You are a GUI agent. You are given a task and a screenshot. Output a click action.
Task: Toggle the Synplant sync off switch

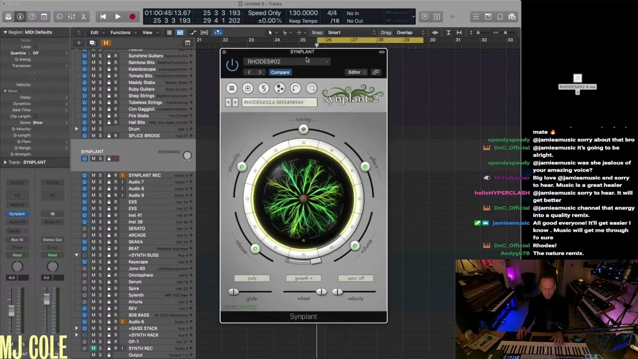(355, 278)
